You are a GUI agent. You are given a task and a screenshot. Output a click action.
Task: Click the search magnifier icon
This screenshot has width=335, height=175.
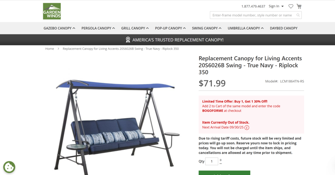(298, 15)
